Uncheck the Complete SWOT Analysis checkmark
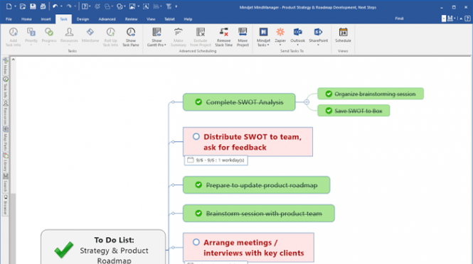This screenshot has height=264, width=473. pyautogui.click(x=198, y=102)
